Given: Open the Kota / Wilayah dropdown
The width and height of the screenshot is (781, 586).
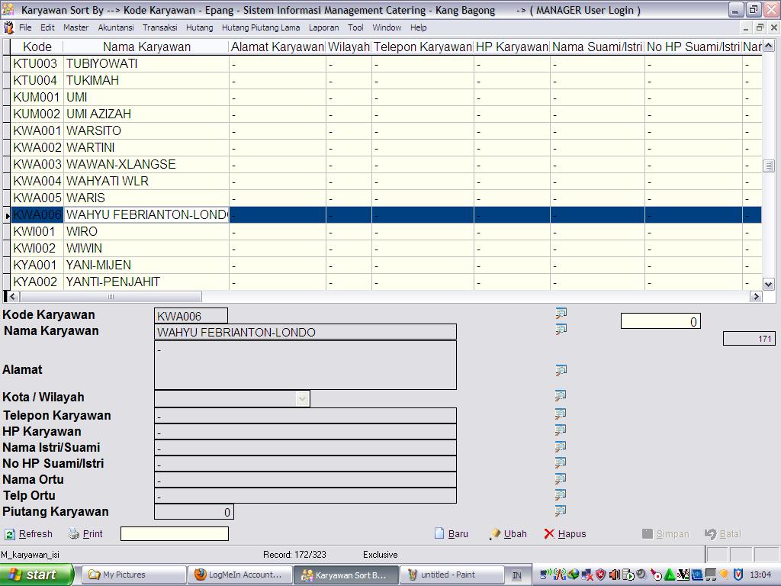Looking at the screenshot, I should [x=302, y=398].
